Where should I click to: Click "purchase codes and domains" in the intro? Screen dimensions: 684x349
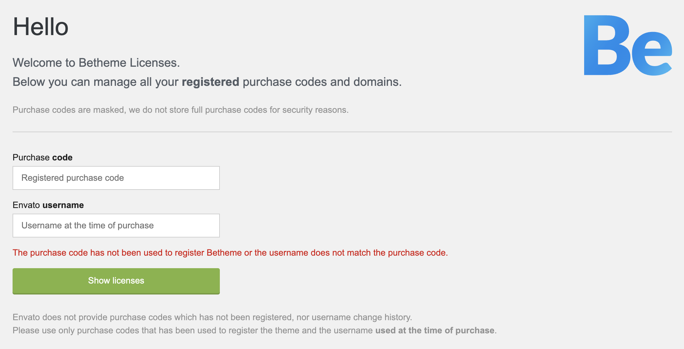pyautogui.click(x=322, y=82)
